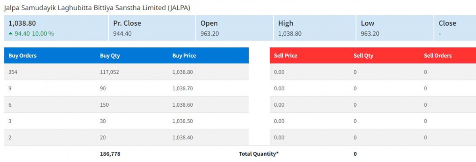Click the Jalpa Samudayik Laghubitta company title
This screenshot has width=476, height=162.
click(99, 8)
